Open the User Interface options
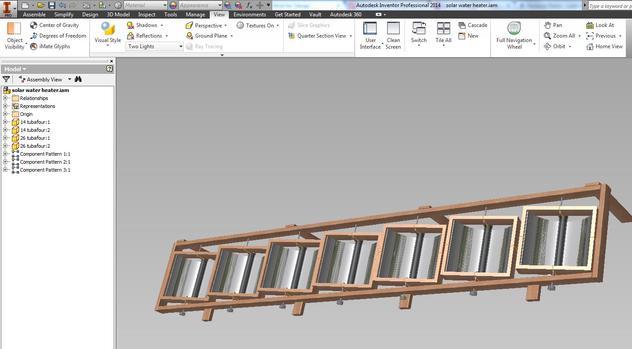This screenshot has width=632, height=349. click(370, 36)
